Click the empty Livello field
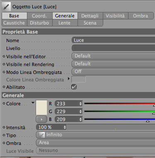 tap(113, 48)
